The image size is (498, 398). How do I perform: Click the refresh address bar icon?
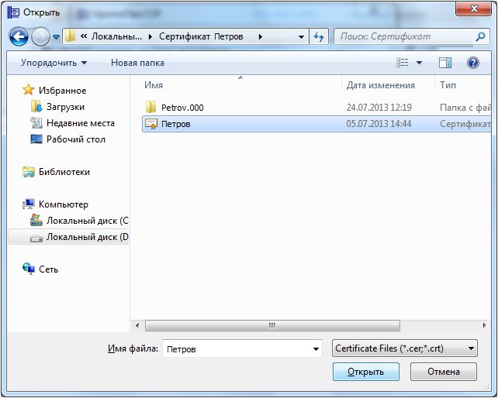[x=319, y=36]
